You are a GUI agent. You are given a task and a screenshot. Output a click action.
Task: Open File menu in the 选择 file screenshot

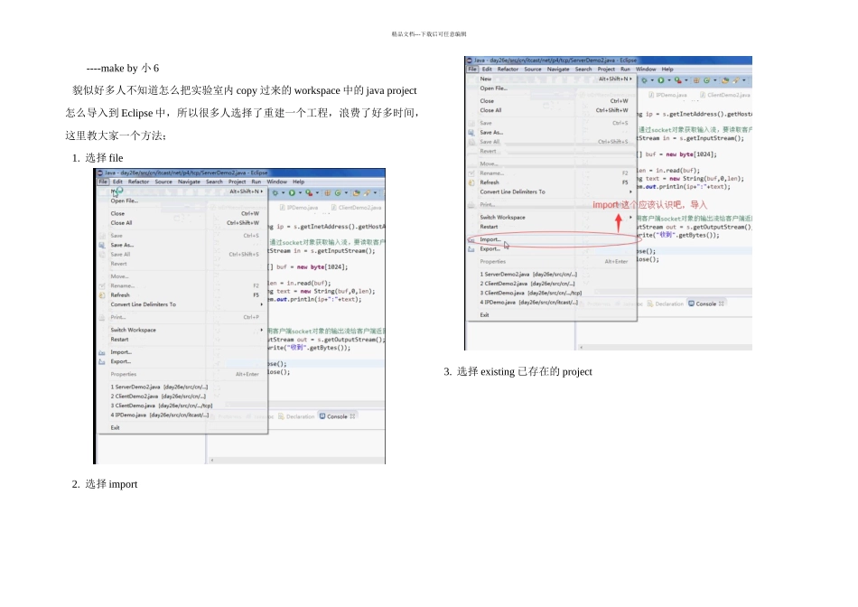pyautogui.click(x=103, y=182)
